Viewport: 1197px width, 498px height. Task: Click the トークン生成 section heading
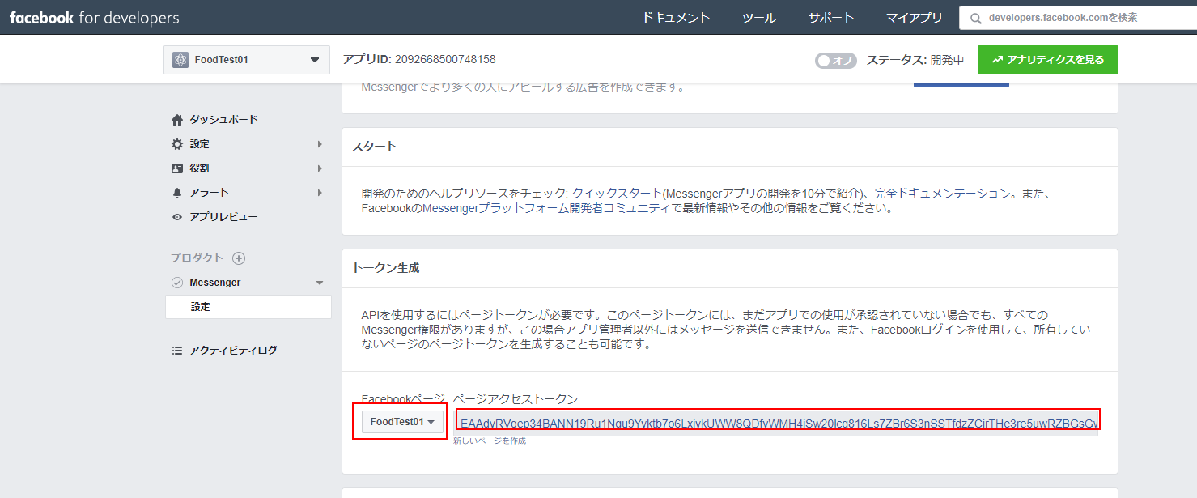point(386,268)
